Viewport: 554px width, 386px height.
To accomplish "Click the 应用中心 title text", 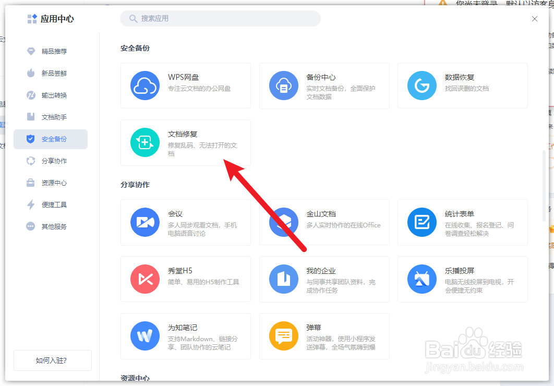I will pyautogui.click(x=57, y=19).
